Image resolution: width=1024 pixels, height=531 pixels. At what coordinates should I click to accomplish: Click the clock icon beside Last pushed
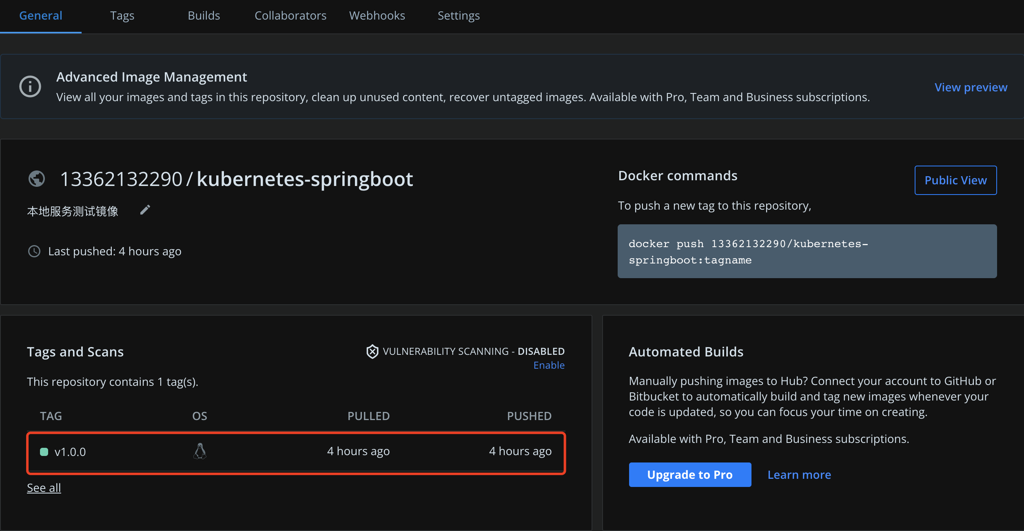34,251
